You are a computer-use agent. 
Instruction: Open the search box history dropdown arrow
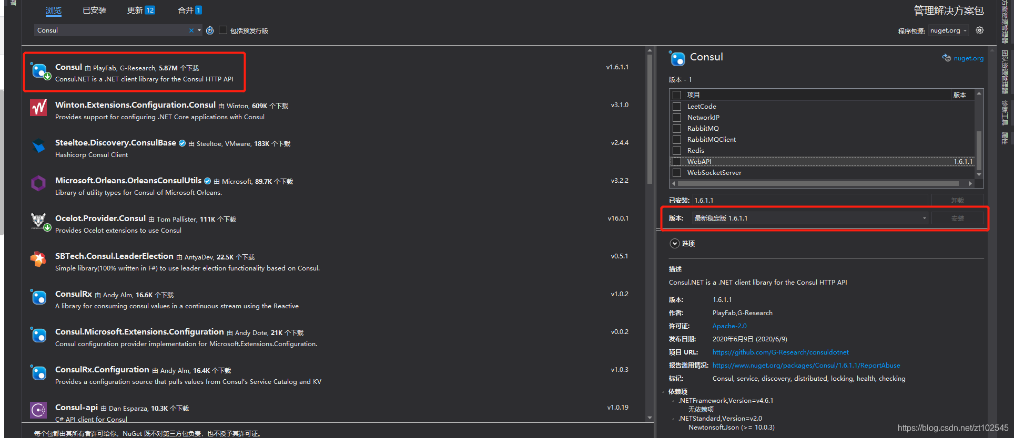coord(199,30)
